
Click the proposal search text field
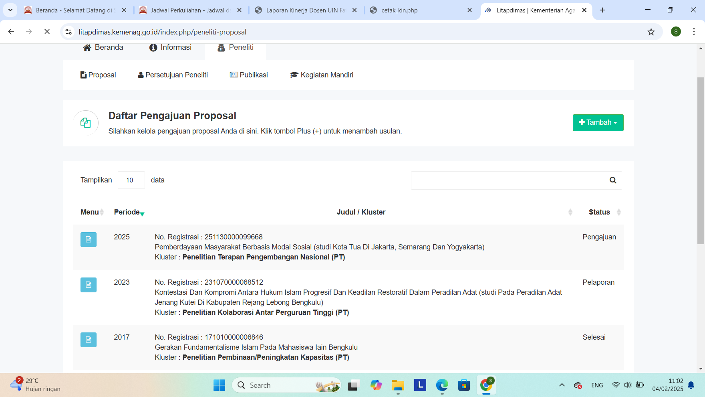point(508,180)
